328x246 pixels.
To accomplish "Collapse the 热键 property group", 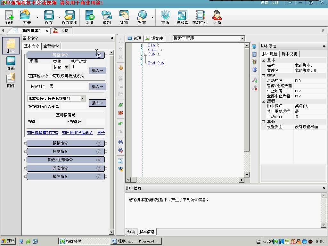I will pos(264,75).
